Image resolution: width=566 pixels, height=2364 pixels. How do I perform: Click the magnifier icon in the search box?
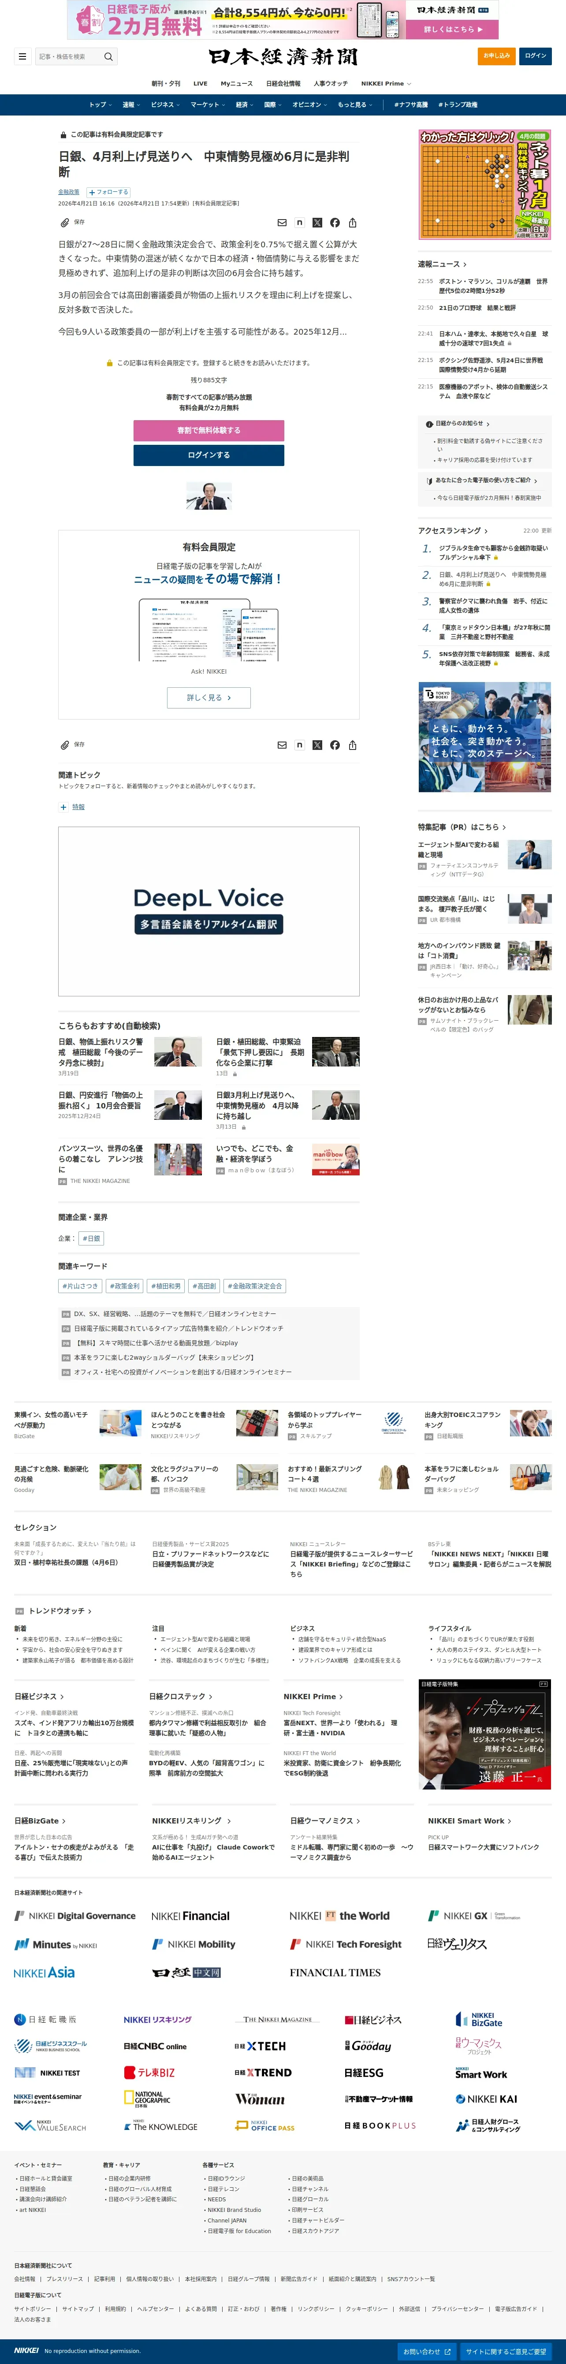click(x=108, y=56)
